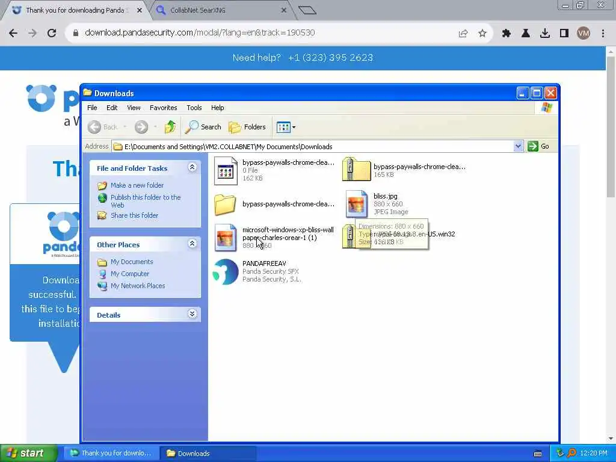
Task: Collapse the Other Places panel
Action: pyautogui.click(x=192, y=244)
